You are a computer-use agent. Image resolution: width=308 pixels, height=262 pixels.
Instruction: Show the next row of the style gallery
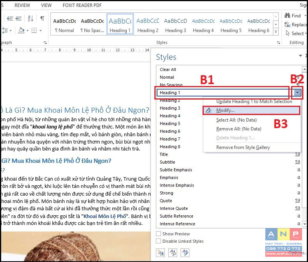pyautogui.click(x=276, y=24)
